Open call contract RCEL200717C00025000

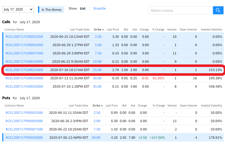[x=24, y=70]
